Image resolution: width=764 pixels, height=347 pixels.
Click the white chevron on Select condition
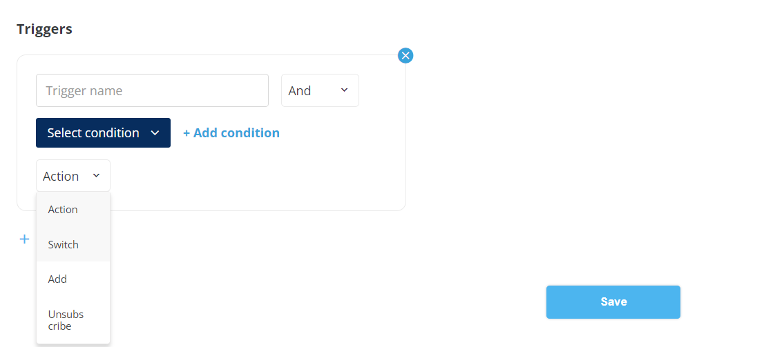[x=155, y=133]
